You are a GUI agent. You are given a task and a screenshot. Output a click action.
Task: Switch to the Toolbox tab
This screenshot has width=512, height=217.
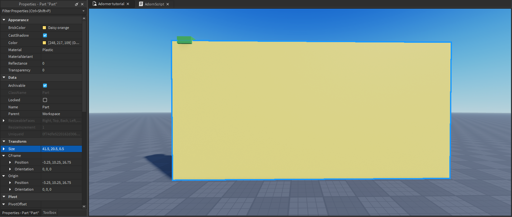tap(49, 212)
